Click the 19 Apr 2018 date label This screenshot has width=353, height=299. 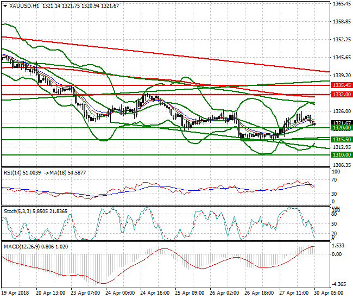(15, 293)
